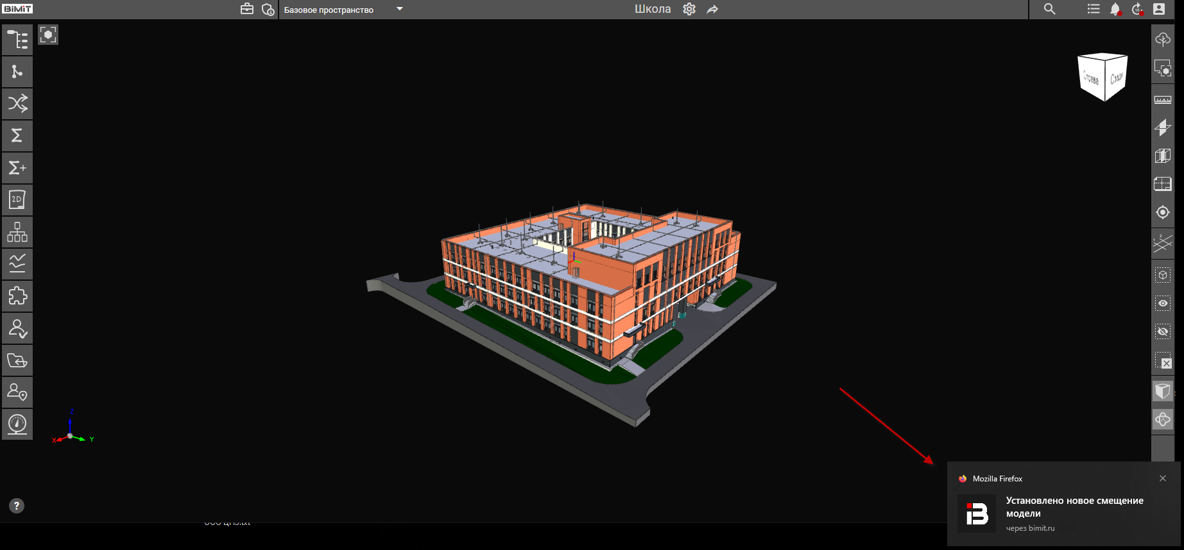Close the Mozilla Firefox notification popup
Viewport: 1184px width, 550px height.
point(1162,478)
